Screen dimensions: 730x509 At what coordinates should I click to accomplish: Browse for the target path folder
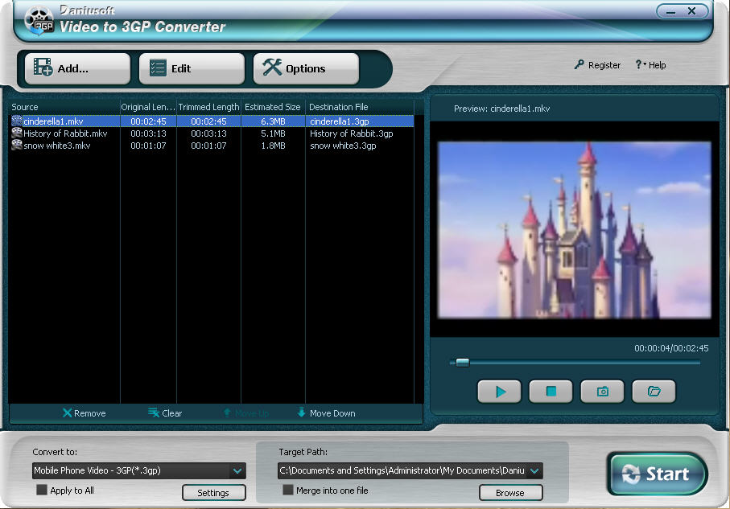(511, 493)
